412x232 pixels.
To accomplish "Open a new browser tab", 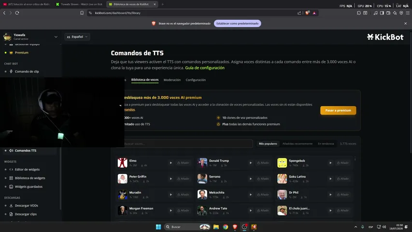I will pos(163,4).
